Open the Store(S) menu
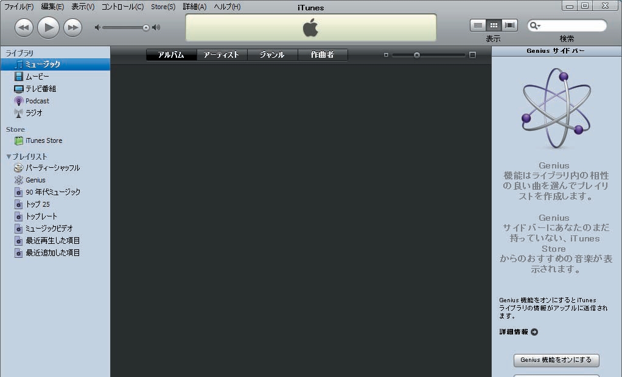622x377 pixels. pyautogui.click(x=163, y=7)
